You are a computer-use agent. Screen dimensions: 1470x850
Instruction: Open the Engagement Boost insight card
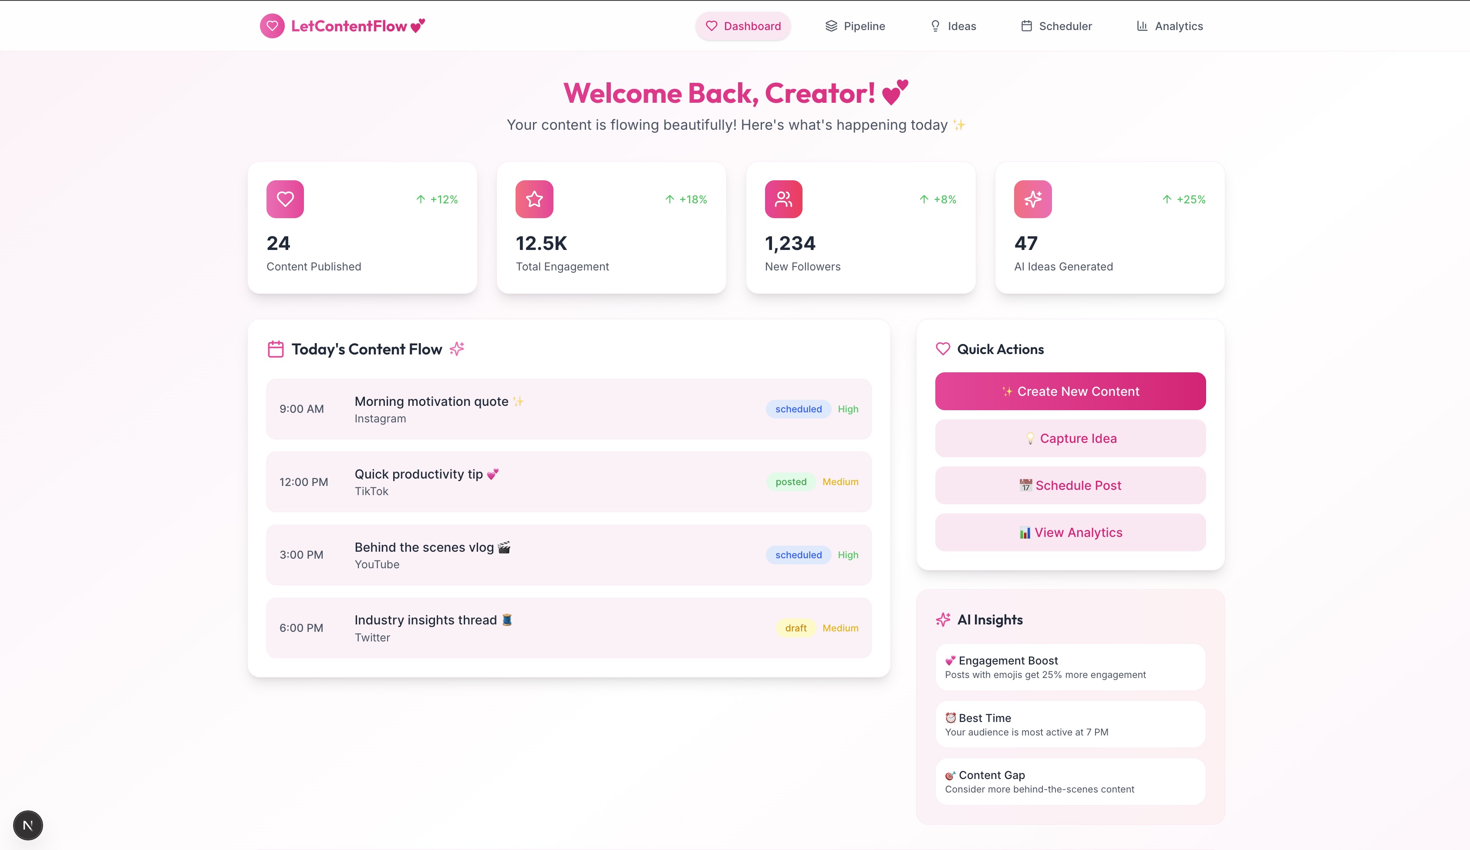(x=1070, y=667)
